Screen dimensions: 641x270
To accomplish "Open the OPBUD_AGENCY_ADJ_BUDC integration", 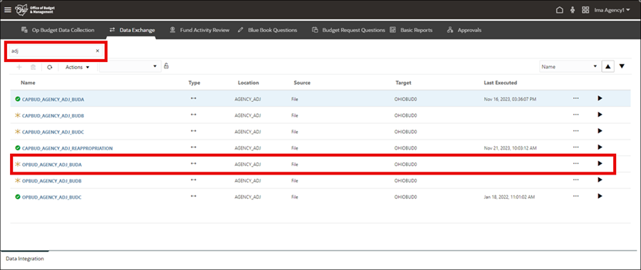I will click(52, 197).
